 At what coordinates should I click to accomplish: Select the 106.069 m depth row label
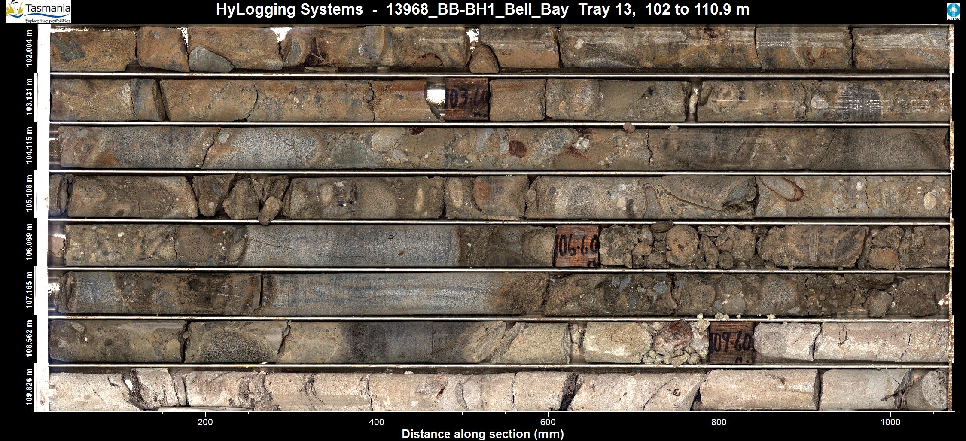pos(29,242)
